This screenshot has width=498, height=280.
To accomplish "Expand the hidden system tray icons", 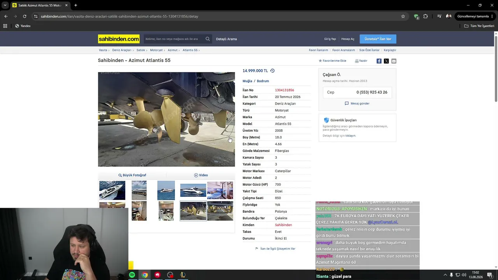I will [x=445, y=275].
